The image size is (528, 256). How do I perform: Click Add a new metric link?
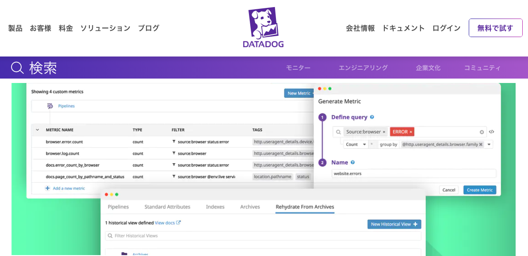(69, 188)
